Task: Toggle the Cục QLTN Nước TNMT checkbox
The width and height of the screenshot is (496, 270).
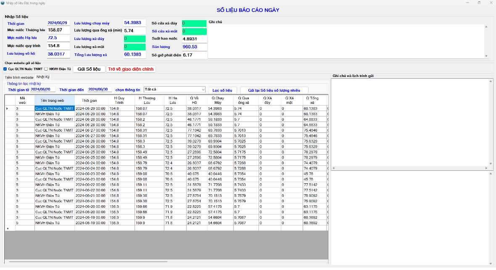Action: point(5,69)
